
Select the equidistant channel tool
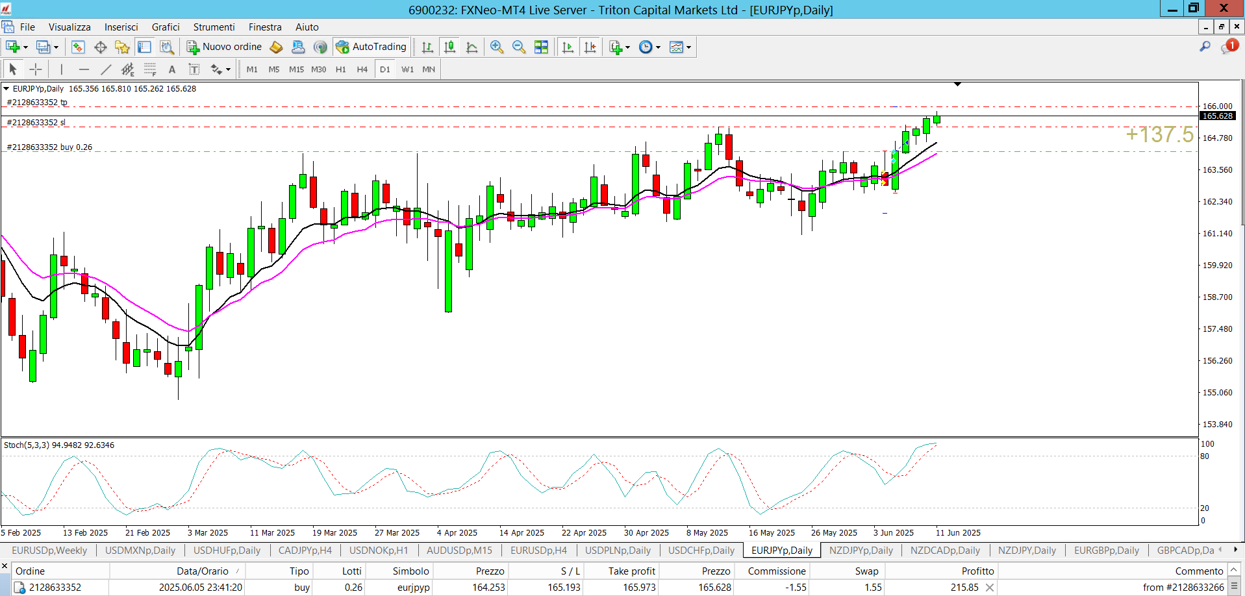128,69
